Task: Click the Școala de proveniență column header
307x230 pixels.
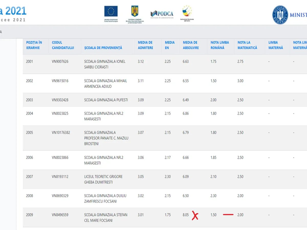Action: tap(103, 48)
